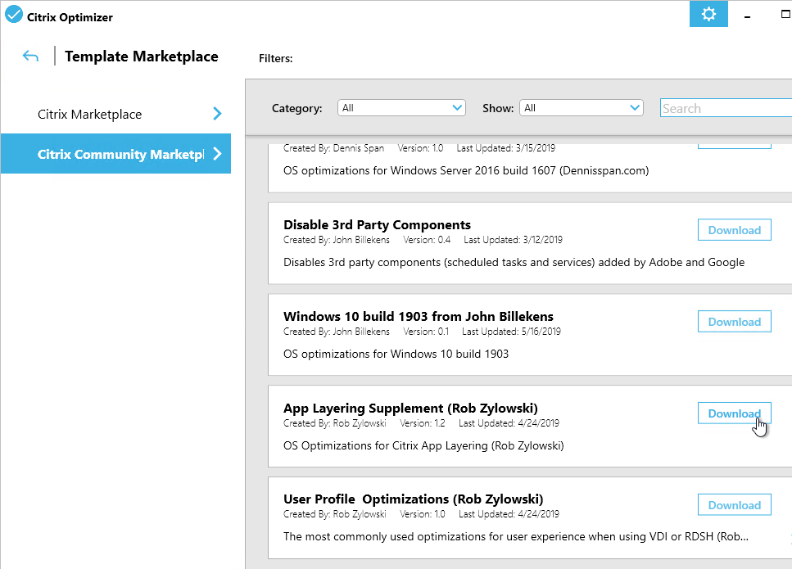Viewport: 792px width, 569px height.
Task: Click 'Last Updated: 5/16/2019' text
Action: pos(511,332)
